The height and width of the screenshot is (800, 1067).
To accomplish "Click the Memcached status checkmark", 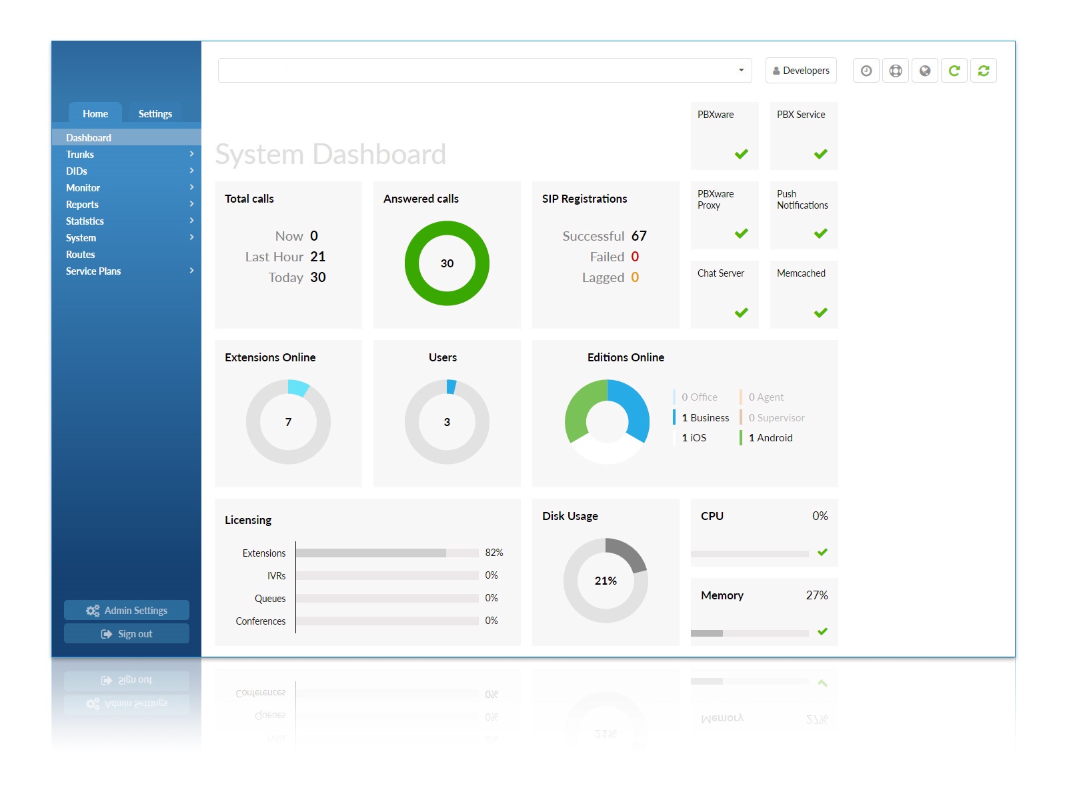I will 820,313.
